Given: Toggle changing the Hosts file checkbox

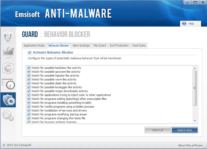Looking at the screenshot, I should coord(29,118).
